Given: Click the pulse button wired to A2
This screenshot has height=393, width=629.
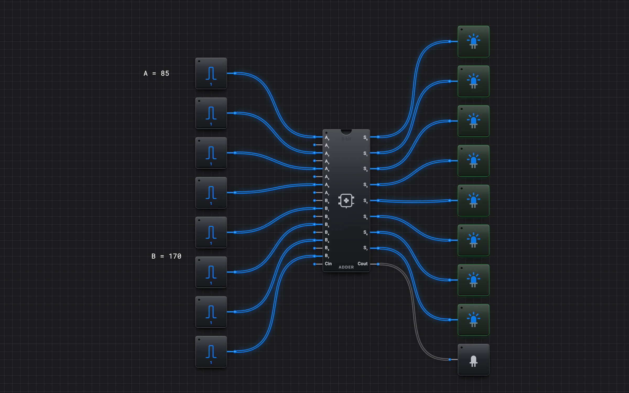Looking at the screenshot, I should [211, 113].
